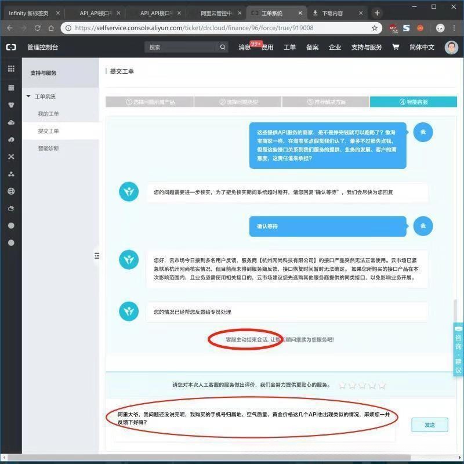This screenshot has height=464, width=464.
Task: Collapse sidebar using the handle icon
Action: coord(97,256)
